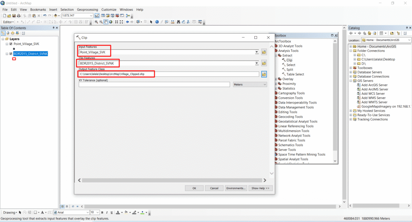Viewport: 412px width, 222px height.
Task: Open the Clip Features dropdown arrow
Action: point(257,63)
